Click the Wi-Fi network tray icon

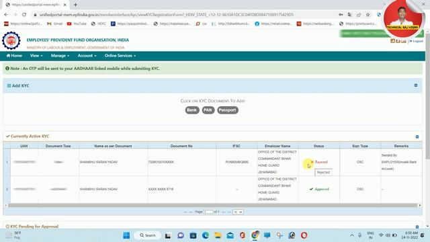coord(381,235)
